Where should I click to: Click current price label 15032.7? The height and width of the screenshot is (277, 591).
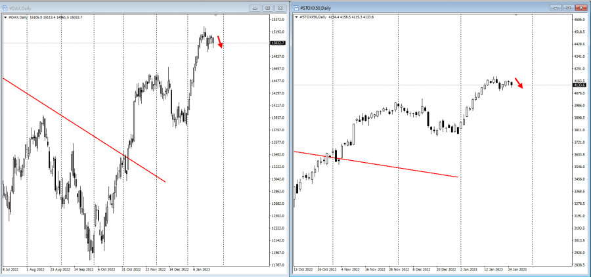[x=278, y=43]
